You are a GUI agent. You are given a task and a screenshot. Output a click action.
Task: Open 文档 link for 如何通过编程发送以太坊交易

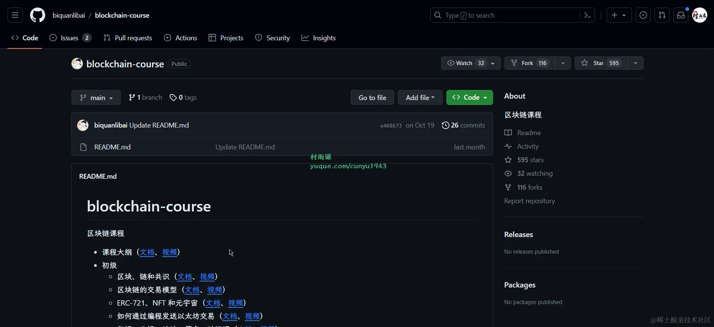click(230, 316)
